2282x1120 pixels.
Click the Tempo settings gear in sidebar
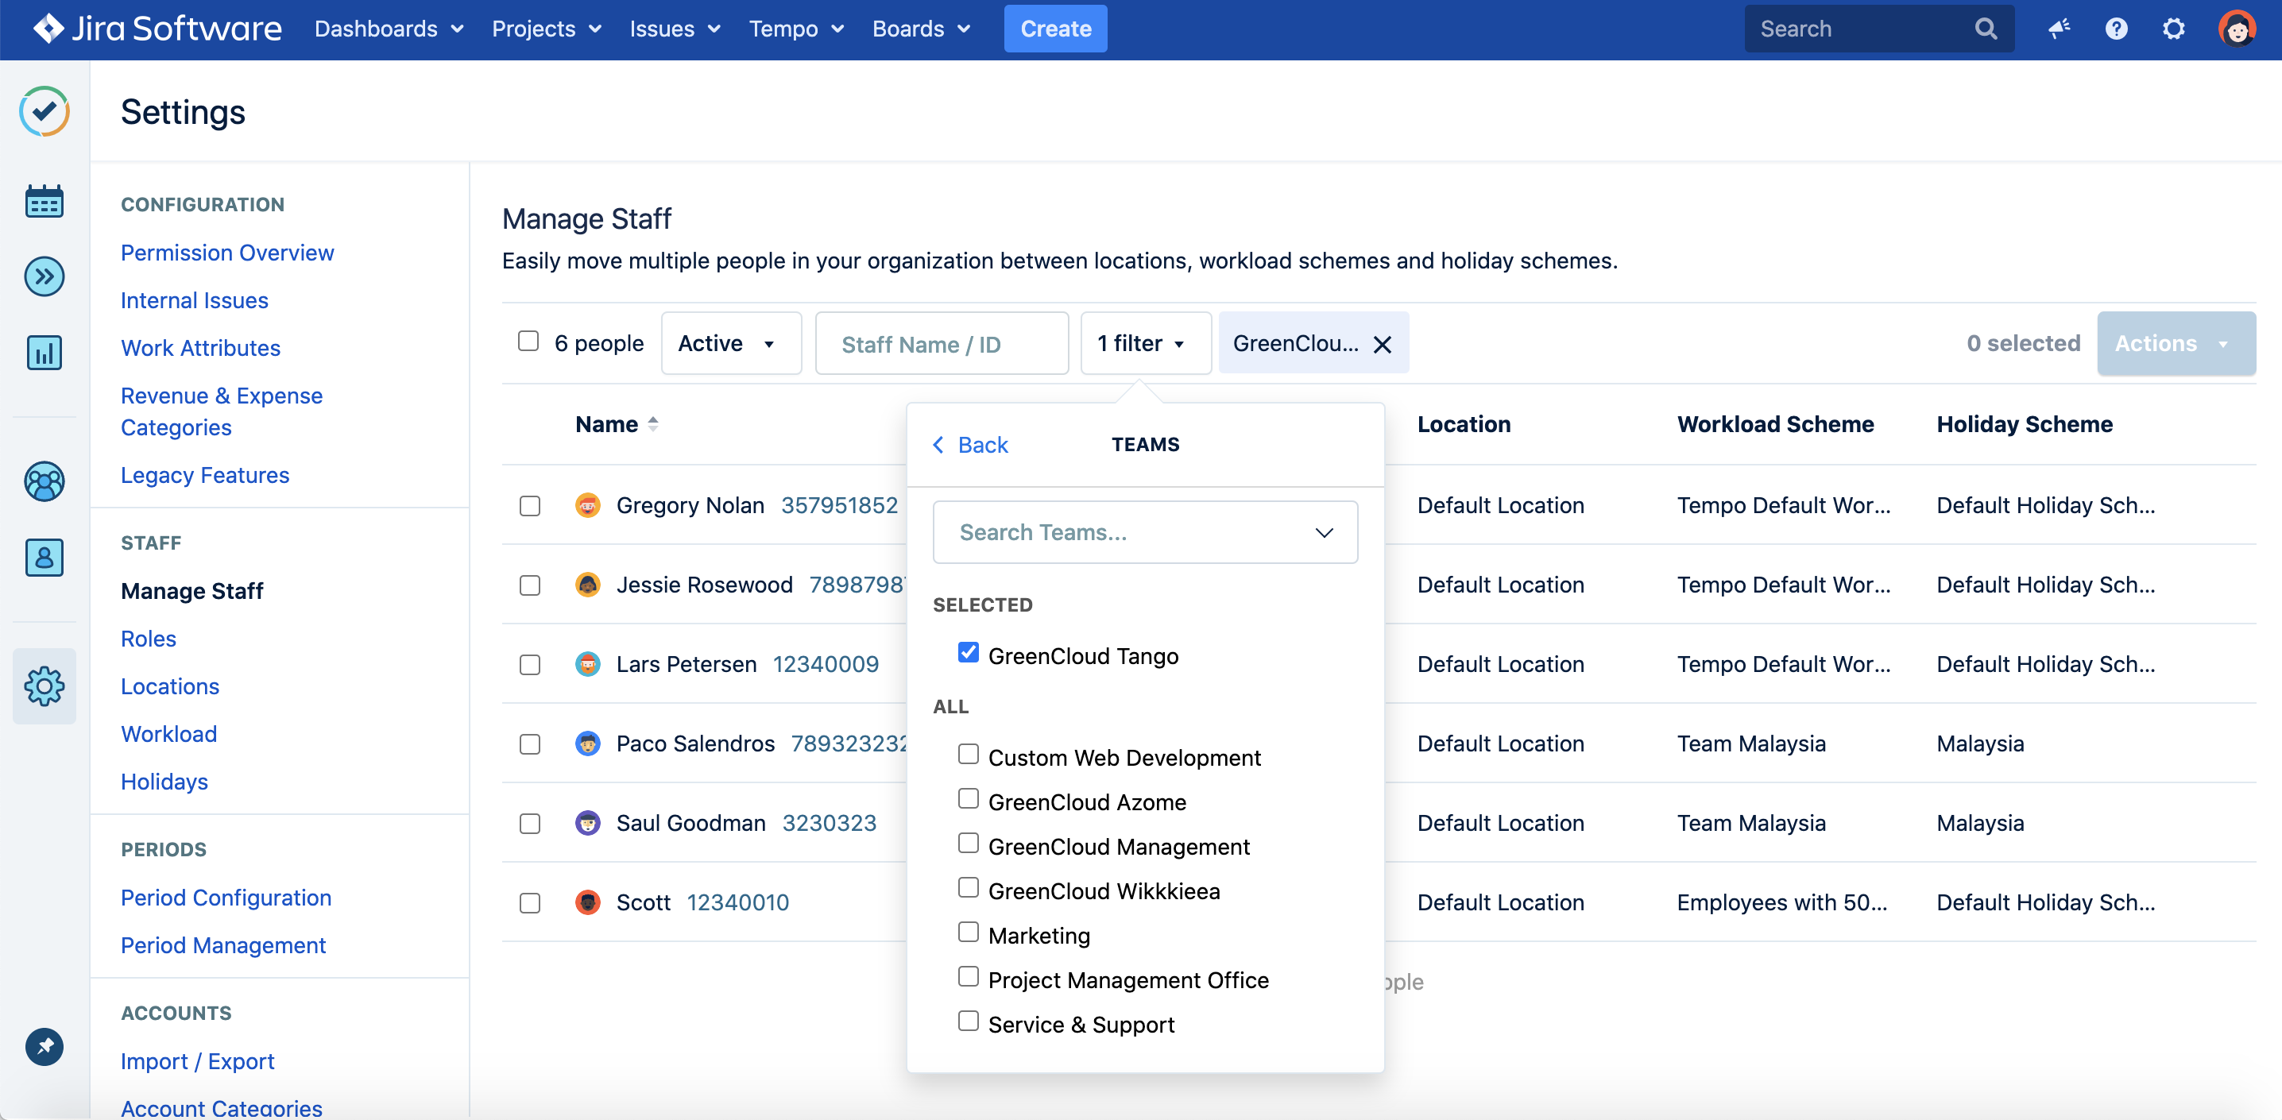(x=44, y=686)
